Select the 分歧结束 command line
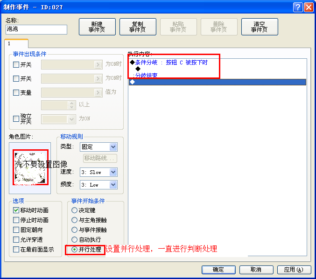Screen dimensions: 316x279 [218, 75]
